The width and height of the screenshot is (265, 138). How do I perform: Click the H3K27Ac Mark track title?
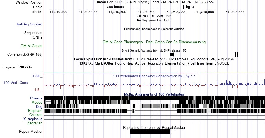(154, 63)
